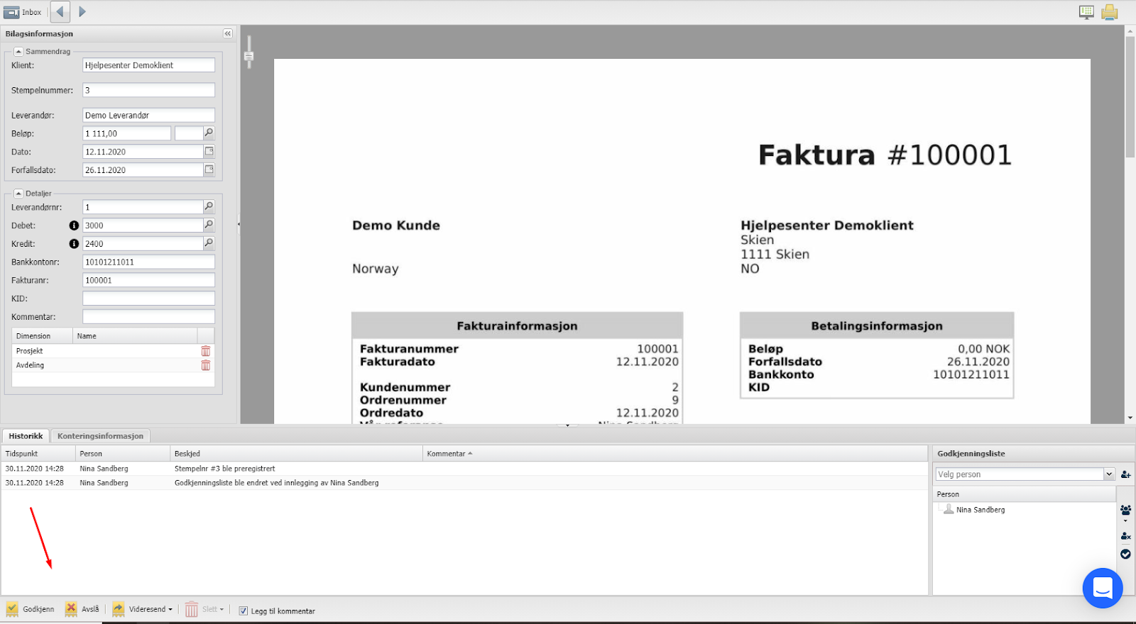Open the Velg person dropdown
This screenshot has height=624, width=1136.
[x=1109, y=474]
